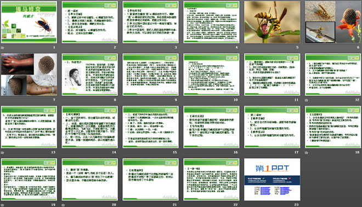Select slide 6 with three wasp photos

coord(333,22)
